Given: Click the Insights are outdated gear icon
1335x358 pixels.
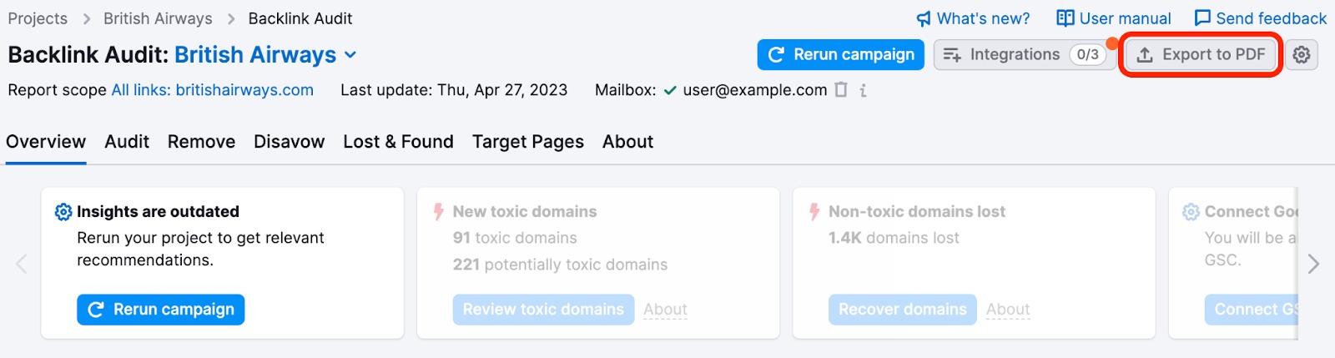Looking at the screenshot, I should 63,212.
